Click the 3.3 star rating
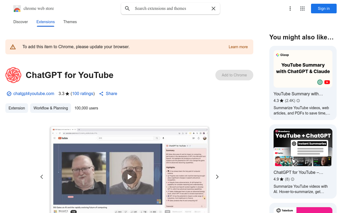The height and width of the screenshot is (213, 342). tap(64, 94)
